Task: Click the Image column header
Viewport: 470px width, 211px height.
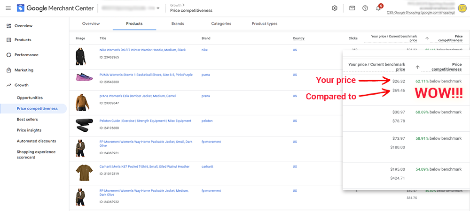Action: click(80, 38)
